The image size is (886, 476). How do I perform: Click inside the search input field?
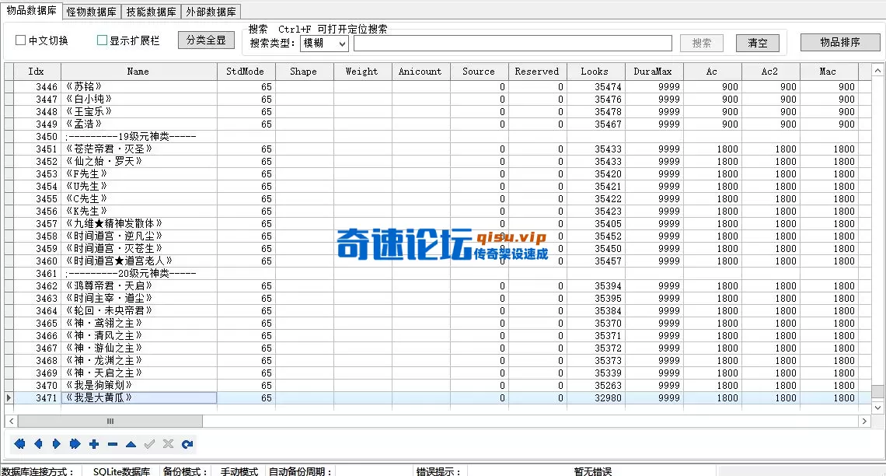(x=513, y=43)
